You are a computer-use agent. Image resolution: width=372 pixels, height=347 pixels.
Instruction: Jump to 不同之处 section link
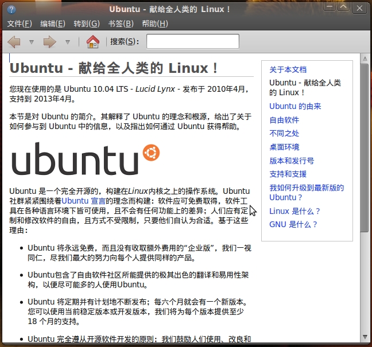284,134
